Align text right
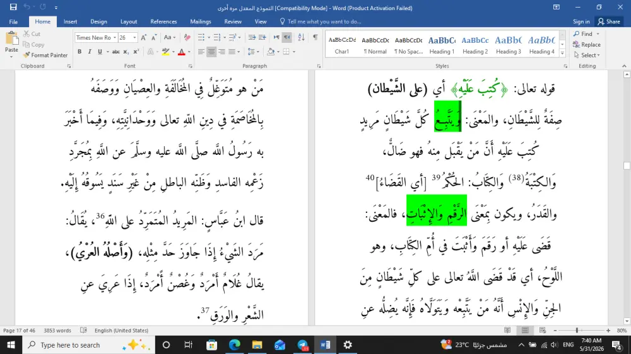Screen dimensions: 631x354 [x=221, y=52]
